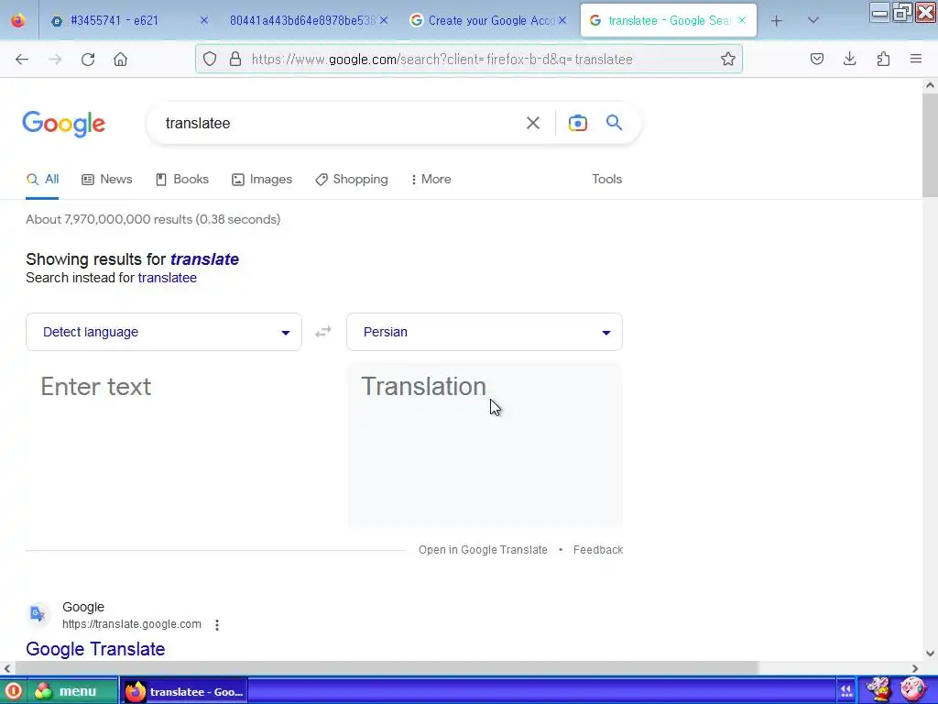
Task: Close the 80441a443bd64e tab
Action: tap(384, 20)
